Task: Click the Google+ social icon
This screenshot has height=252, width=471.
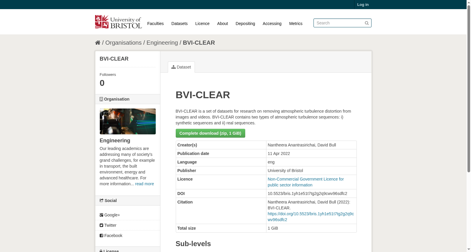Action: 101,215
